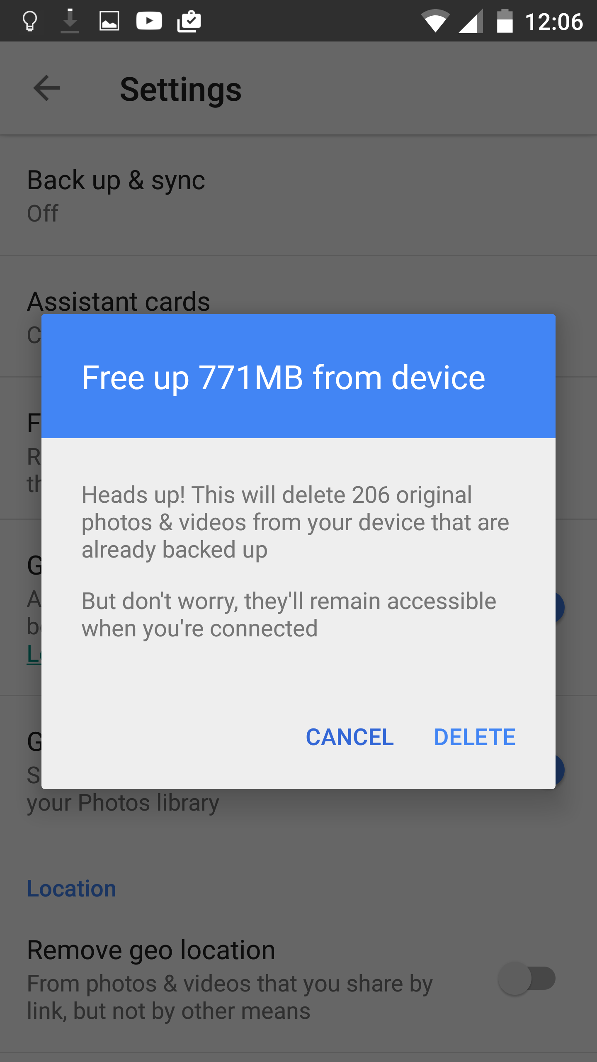Image resolution: width=597 pixels, height=1062 pixels.
Task: Confirm with the DELETE button
Action: tap(475, 737)
